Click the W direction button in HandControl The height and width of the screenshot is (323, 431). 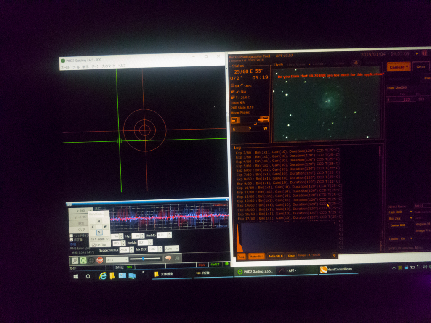pyautogui.click(x=105, y=227)
